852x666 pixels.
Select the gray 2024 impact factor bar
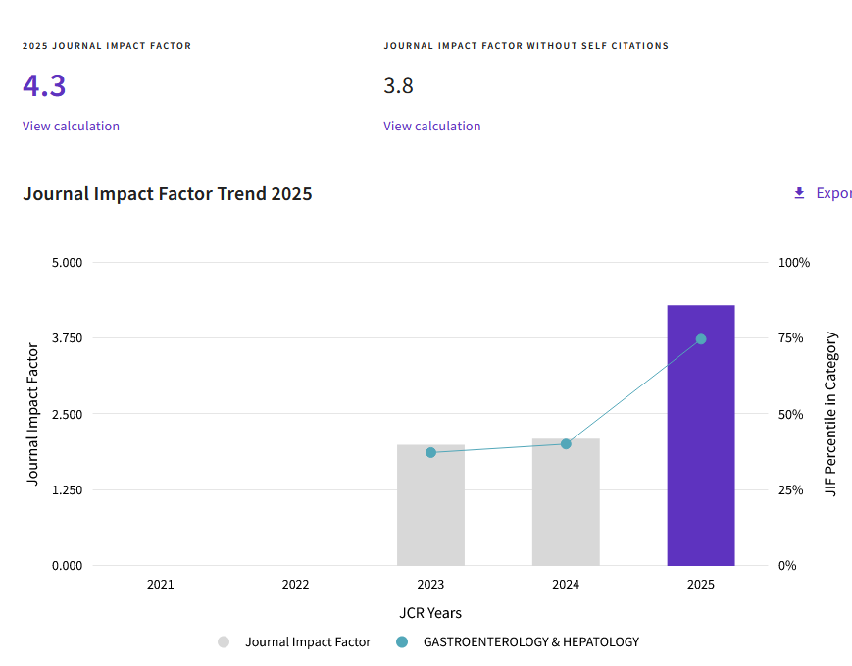566,502
